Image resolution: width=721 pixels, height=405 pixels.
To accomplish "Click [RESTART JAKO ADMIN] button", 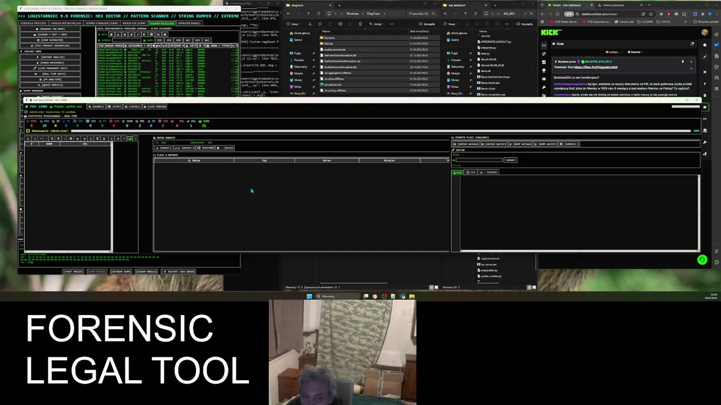I will point(178,272).
